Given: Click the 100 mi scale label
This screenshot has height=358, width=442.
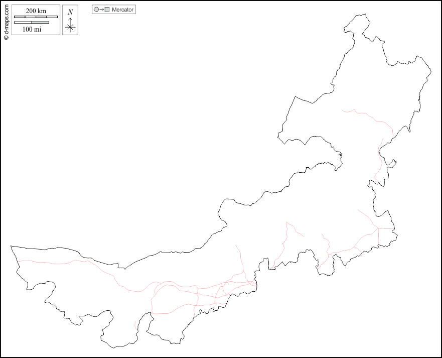Looking at the screenshot, I should tap(32, 29).
